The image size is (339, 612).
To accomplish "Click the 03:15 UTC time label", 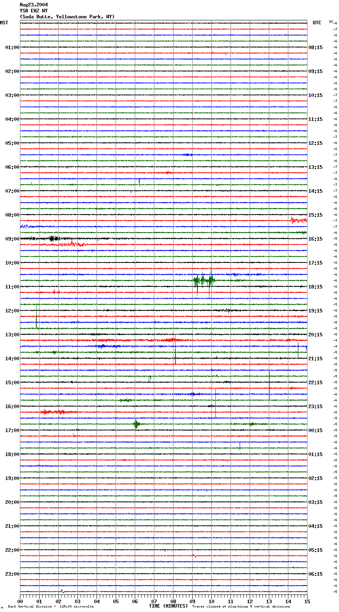I will [315, 502].
